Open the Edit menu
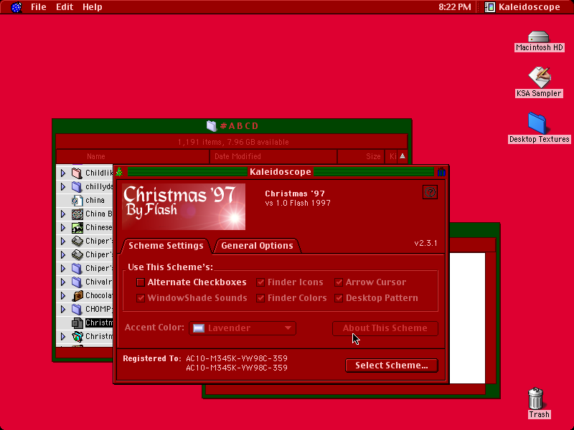This screenshot has width=574, height=430. [x=65, y=7]
